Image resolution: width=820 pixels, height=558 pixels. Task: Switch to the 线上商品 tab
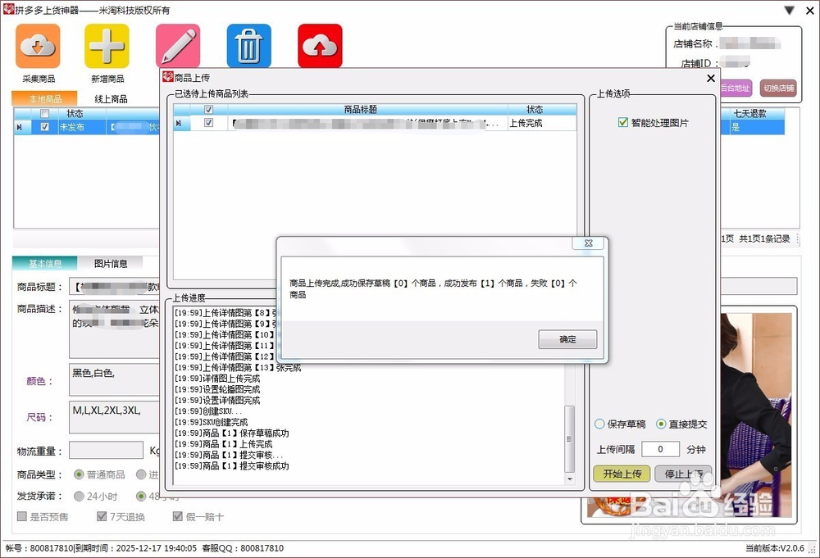click(111, 98)
